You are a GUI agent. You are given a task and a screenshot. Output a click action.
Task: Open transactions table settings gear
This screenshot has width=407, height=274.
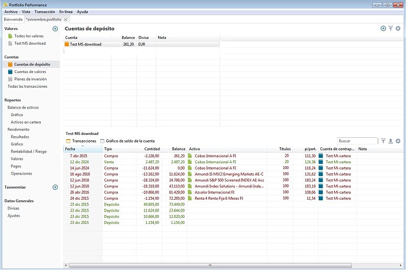pos(398,141)
